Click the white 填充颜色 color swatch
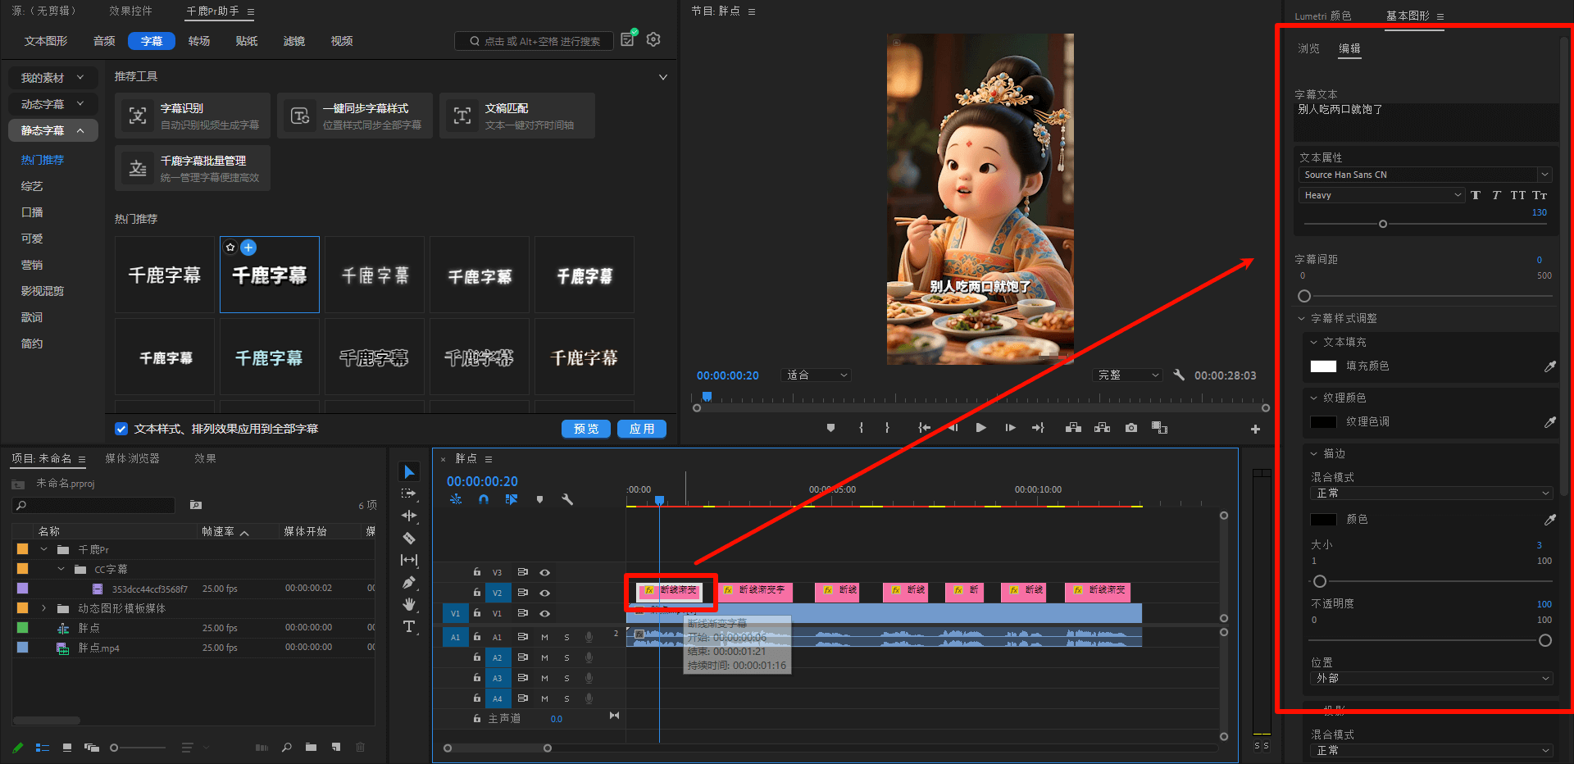Screen dimensions: 1574x764 (1323, 366)
